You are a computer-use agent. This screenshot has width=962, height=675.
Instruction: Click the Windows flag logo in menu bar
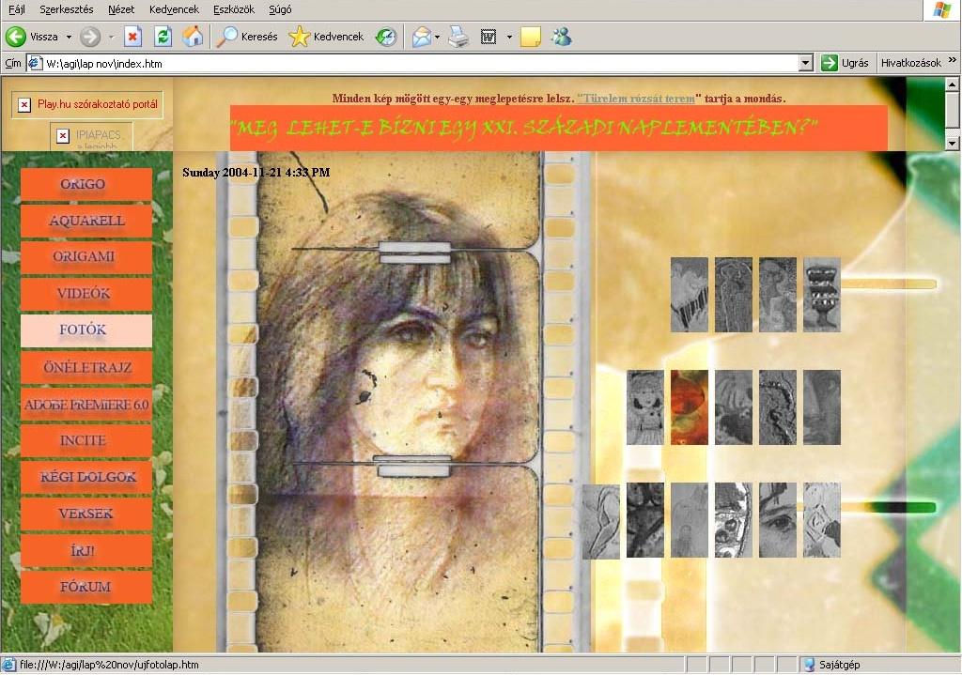click(x=941, y=9)
